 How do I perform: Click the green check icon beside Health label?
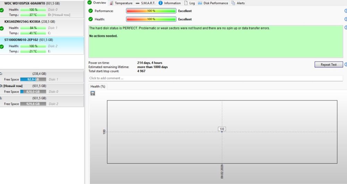[x=91, y=19]
